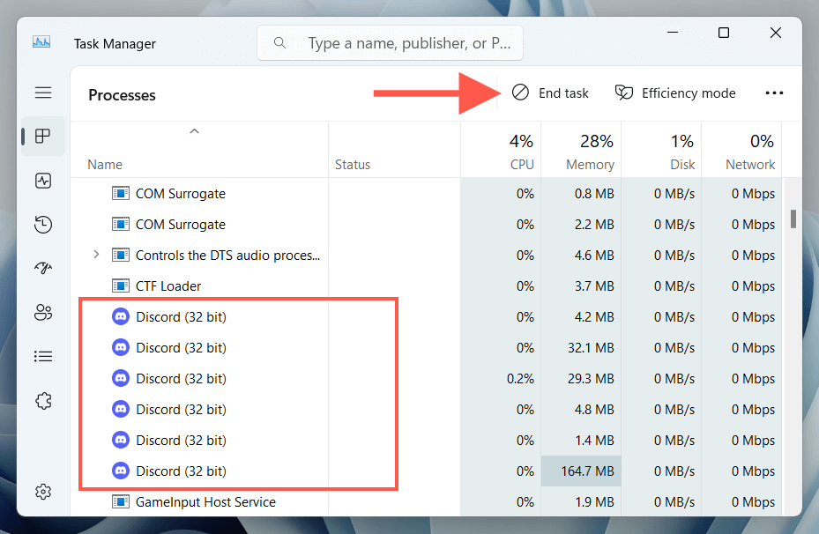The height and width of the screenshot is (534, 819).
Task: Select the GameInput Host Service process
Action: point(426,501)
